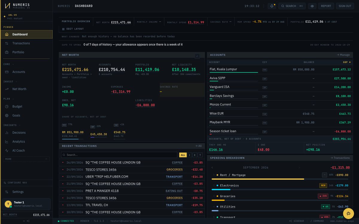The image size is (359, 224).
Task: Select the T filter in Recent Transactions
Action: pos(200,155)
